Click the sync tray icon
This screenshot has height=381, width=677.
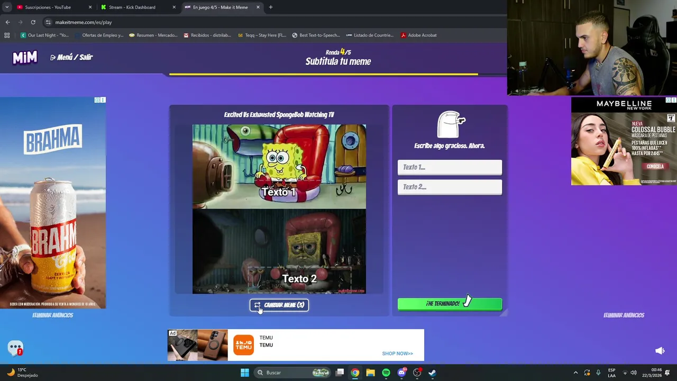pyautogui.click(x=587, y=373)
